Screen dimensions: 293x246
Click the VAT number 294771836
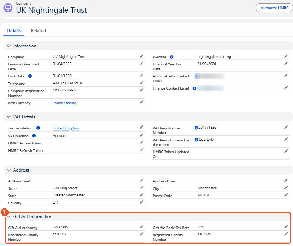[208, 127]
